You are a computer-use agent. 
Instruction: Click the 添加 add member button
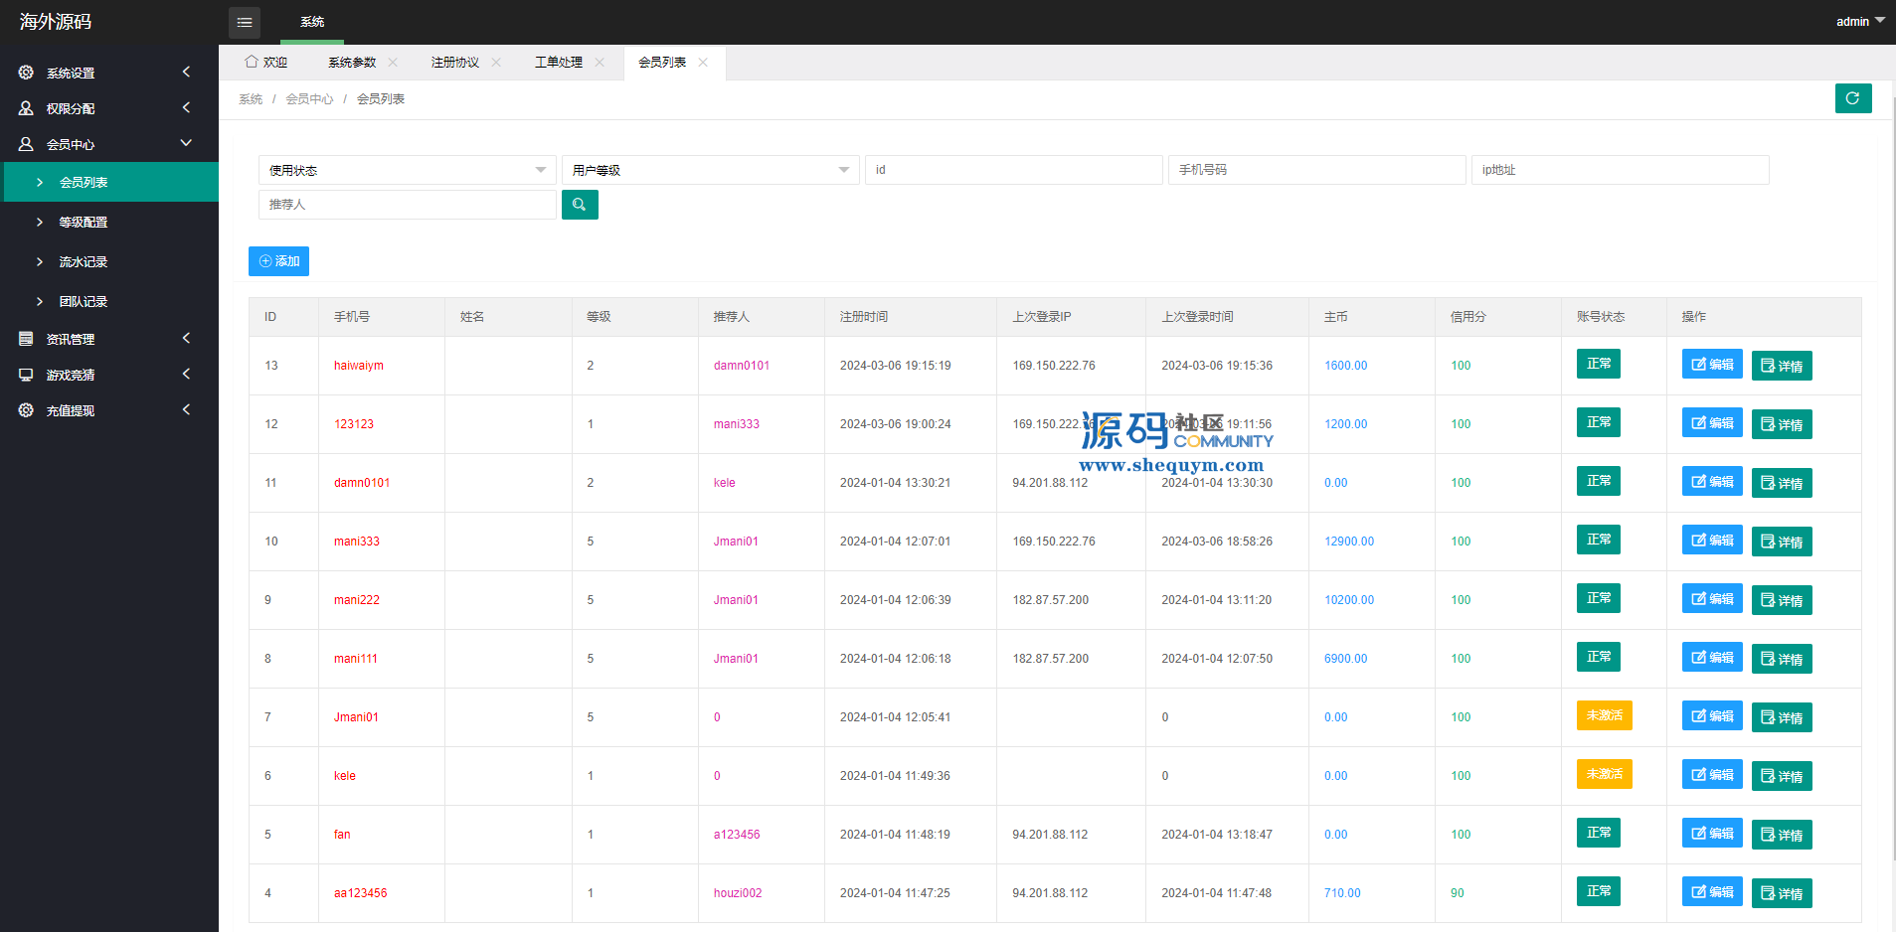click(278, 261)
